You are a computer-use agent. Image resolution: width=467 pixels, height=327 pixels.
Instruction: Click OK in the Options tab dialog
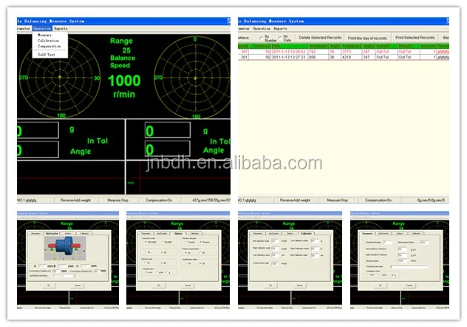click(x=158, y=286)
